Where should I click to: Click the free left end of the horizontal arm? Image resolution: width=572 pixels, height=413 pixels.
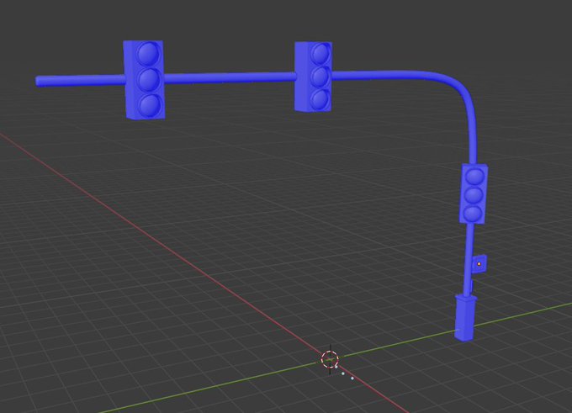click(40, 81)
